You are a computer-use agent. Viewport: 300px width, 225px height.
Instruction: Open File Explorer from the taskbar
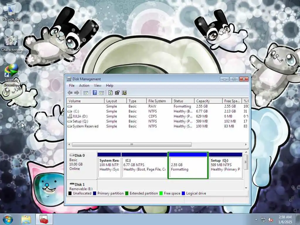tap(26, 220)
